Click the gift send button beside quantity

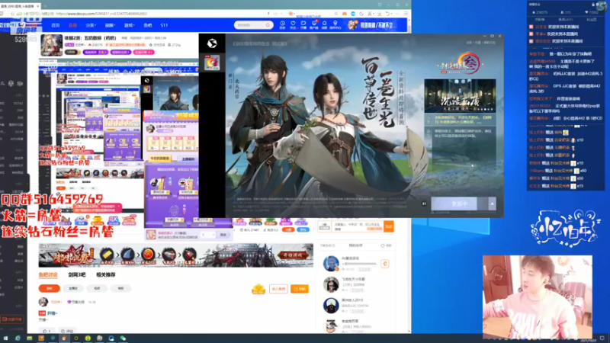[223, 235]
